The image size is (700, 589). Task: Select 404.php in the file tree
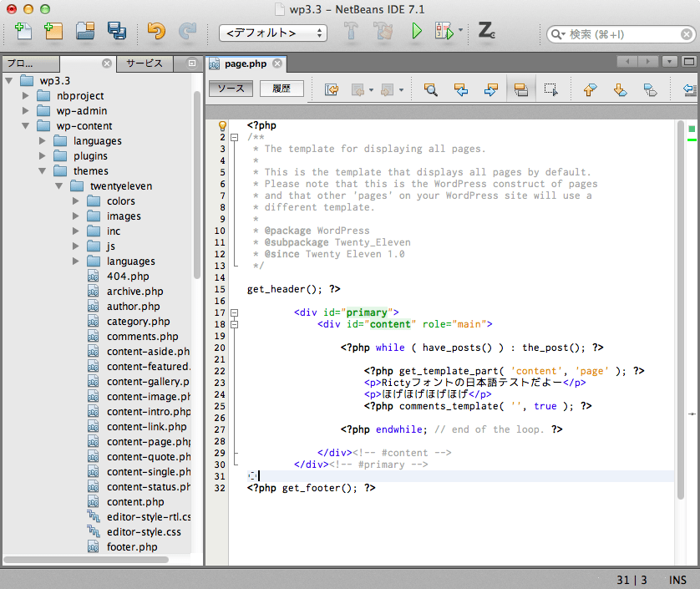128,277
